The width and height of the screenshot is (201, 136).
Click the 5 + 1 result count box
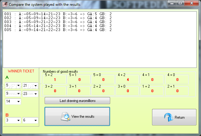coord(79,79)
